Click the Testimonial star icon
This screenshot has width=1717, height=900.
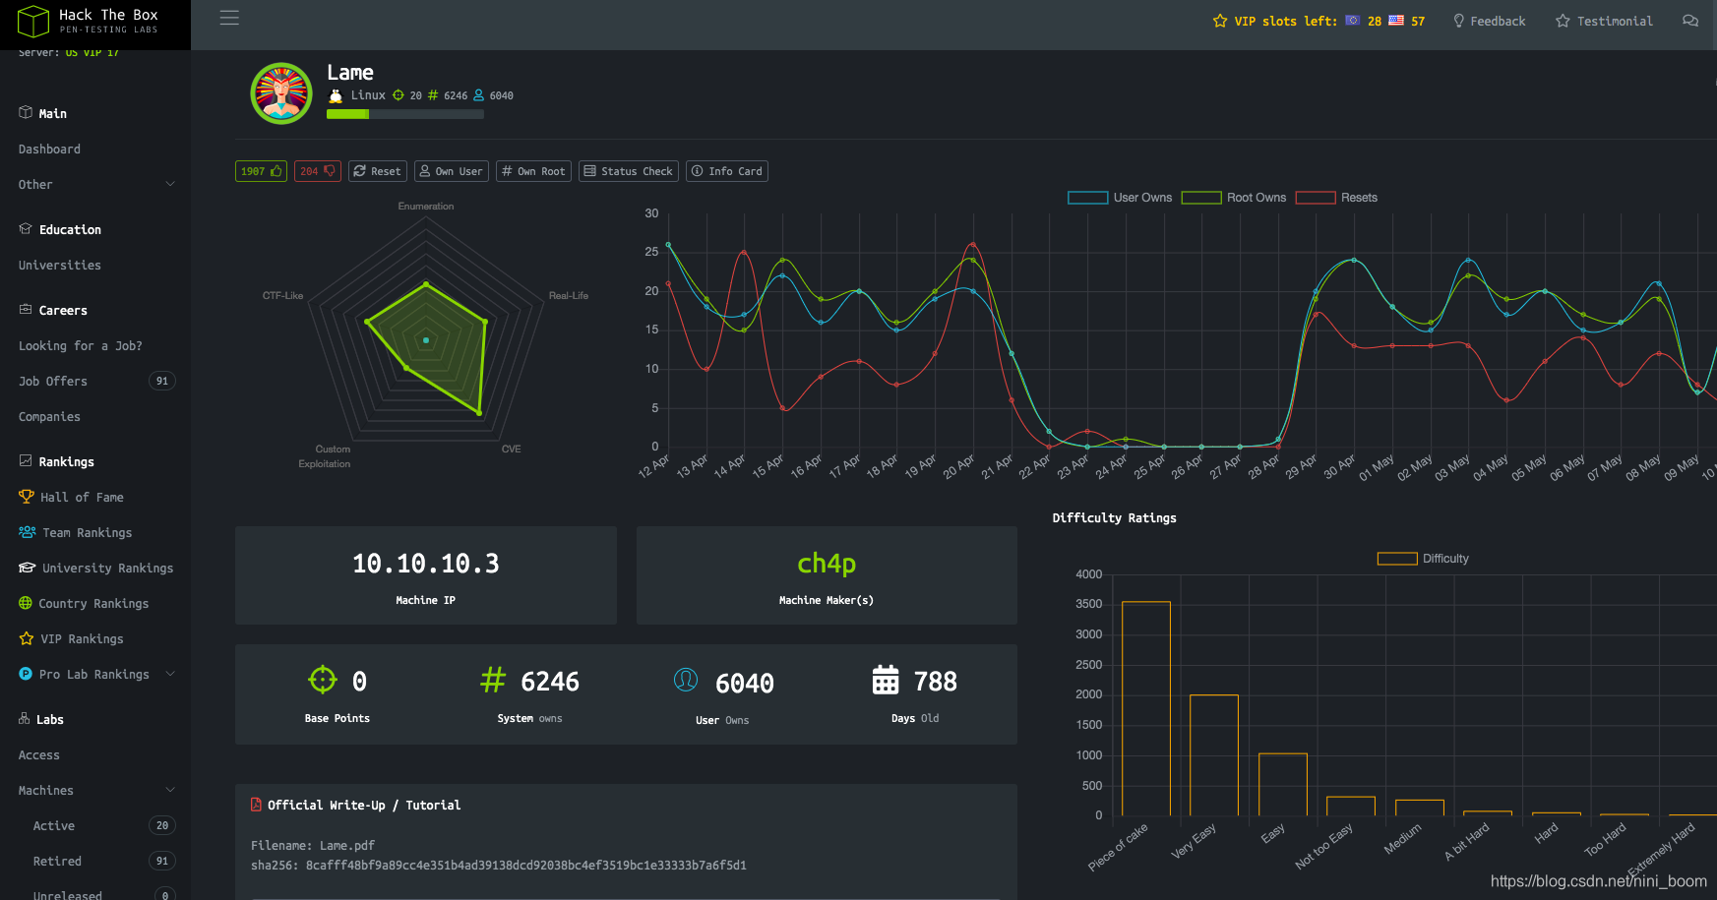[x=1563, y=21]
